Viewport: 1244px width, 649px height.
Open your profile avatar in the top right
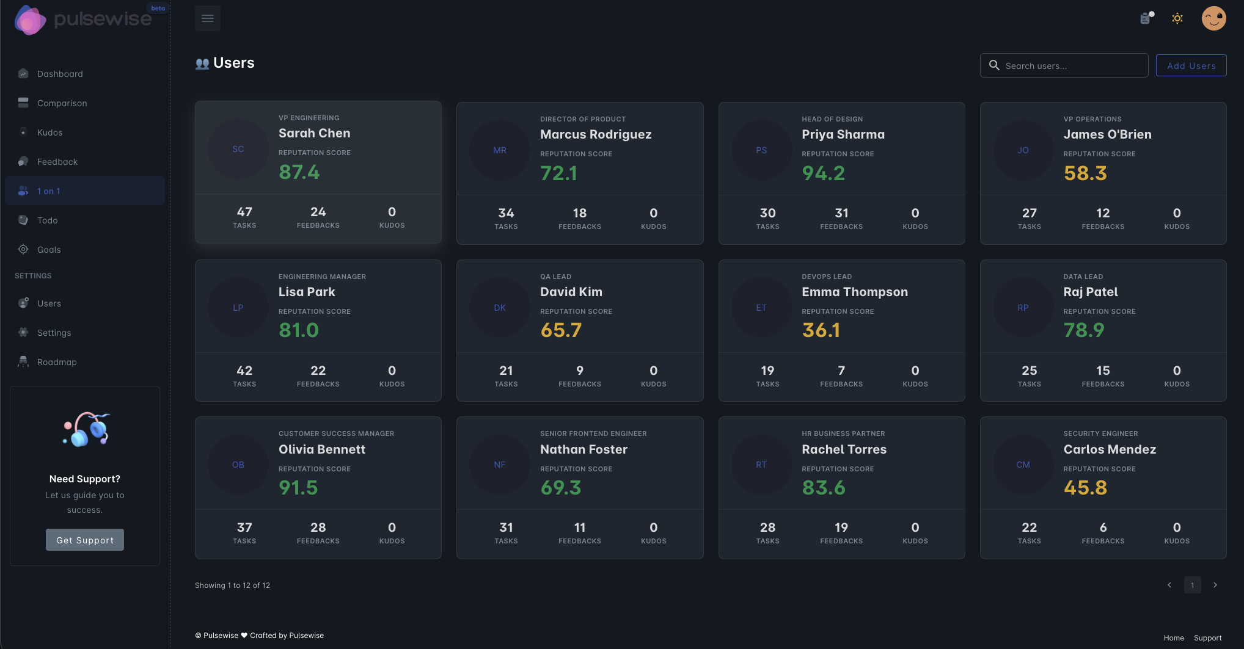pos(1213,18)
